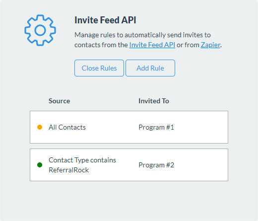
Task: Click the orange status dot for All Contacts
Action: click(x=40, y=127)
